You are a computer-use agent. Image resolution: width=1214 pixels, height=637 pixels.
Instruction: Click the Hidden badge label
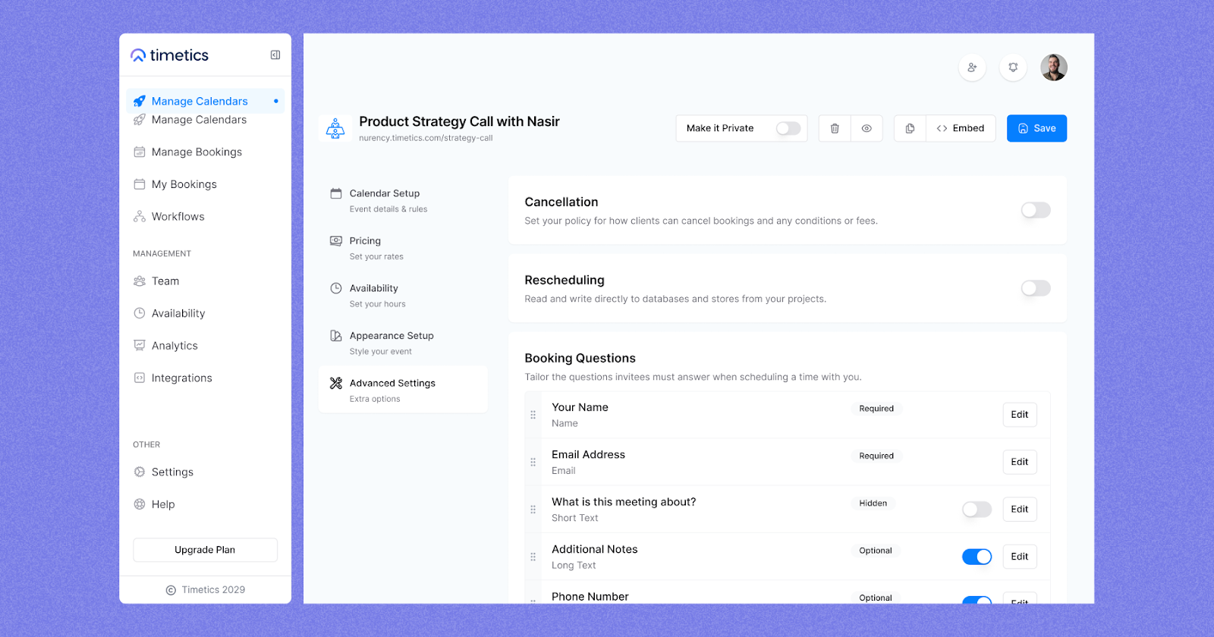pos(873,504)
